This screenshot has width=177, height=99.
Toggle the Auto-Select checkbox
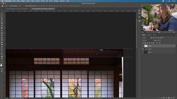pyautogui.click(x=11, y=6)
